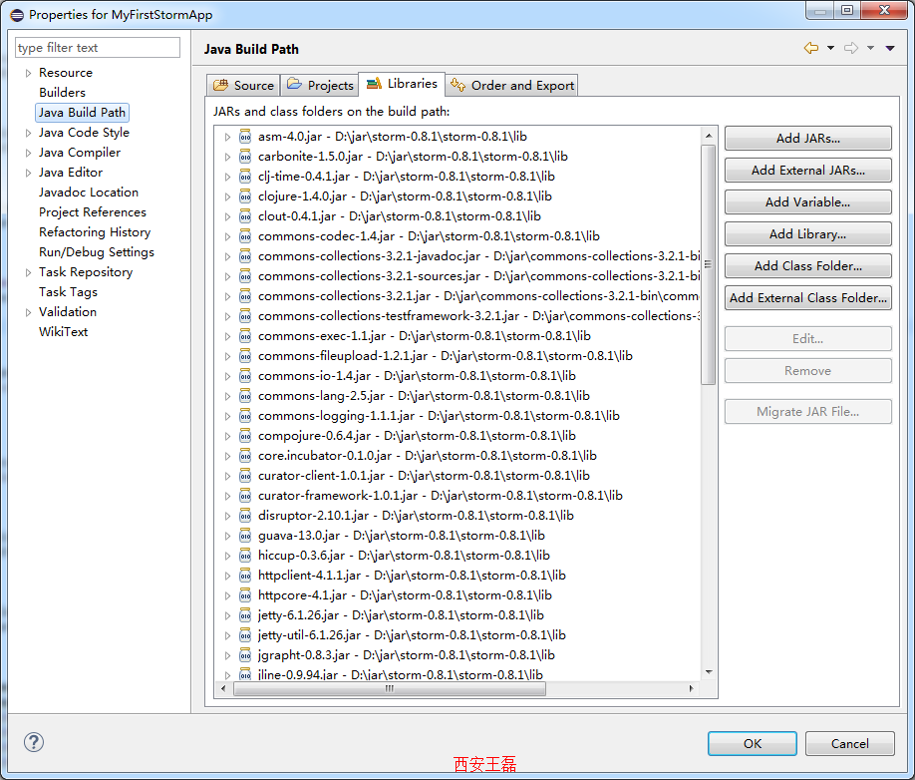Click the jar icon beside clojure-1.4.0.jar
The height and width of the screenshot is (780, 915).
(x=245, y=196)
